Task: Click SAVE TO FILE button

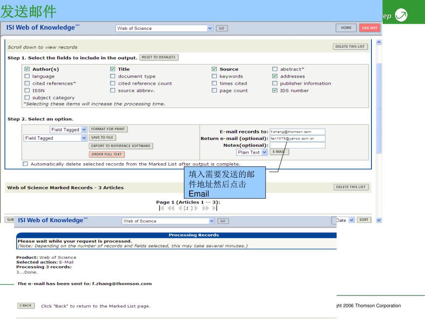Action: pos(103,137)
